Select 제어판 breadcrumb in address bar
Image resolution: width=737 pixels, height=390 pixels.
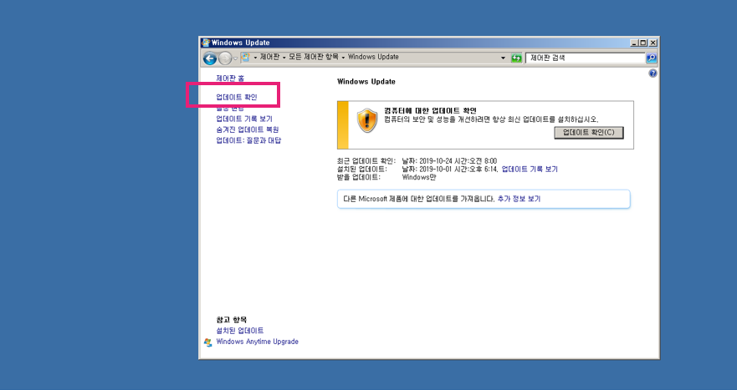[270, 57]
